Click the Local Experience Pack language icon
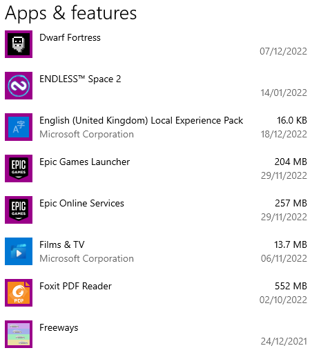 click(x=19, y=127)
